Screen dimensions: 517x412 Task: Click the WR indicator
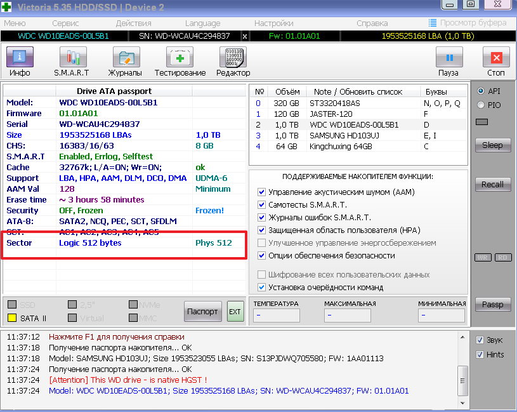pyautogui.click(x=483, y=257)
